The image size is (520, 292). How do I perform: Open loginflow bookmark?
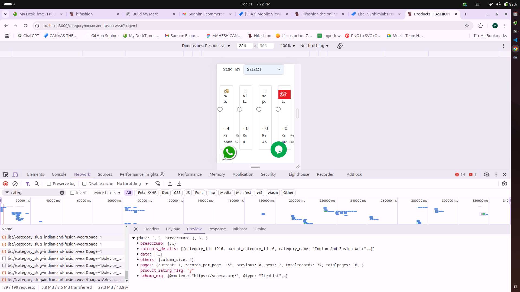click(329, 36)
